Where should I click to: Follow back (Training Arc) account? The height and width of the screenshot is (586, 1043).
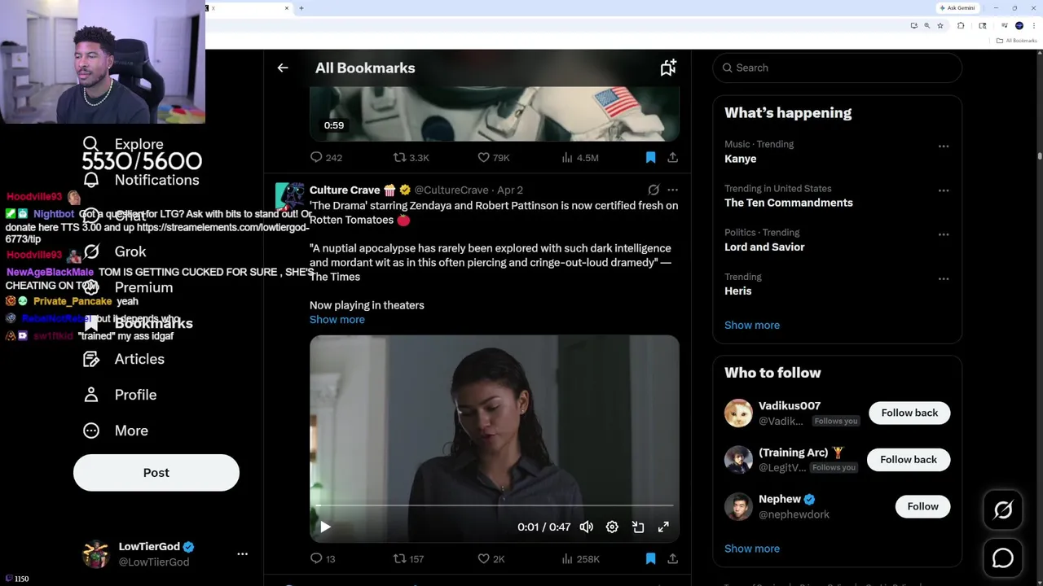point(909,460)
